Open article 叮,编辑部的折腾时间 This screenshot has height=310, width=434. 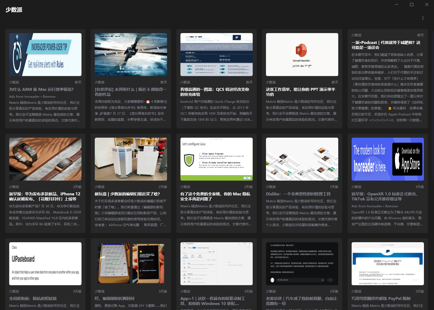115,299
